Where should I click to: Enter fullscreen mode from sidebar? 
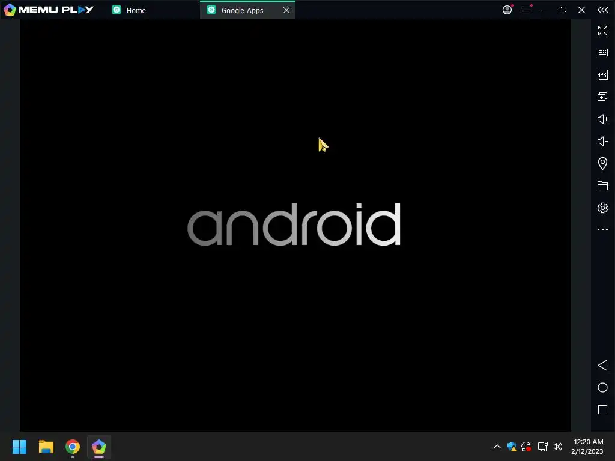pyautogui.click(x=602, y=30)
